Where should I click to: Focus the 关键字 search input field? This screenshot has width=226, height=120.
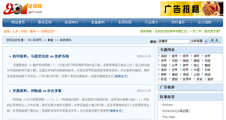pyautogui.click(x=174, y=42)
